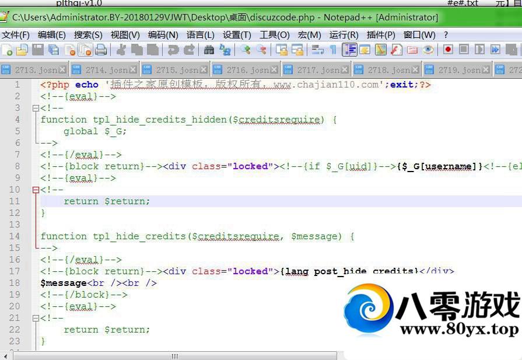Screen dimensions: 522x360
Task: Save the recorded macro icon
Action: point(512,50)
